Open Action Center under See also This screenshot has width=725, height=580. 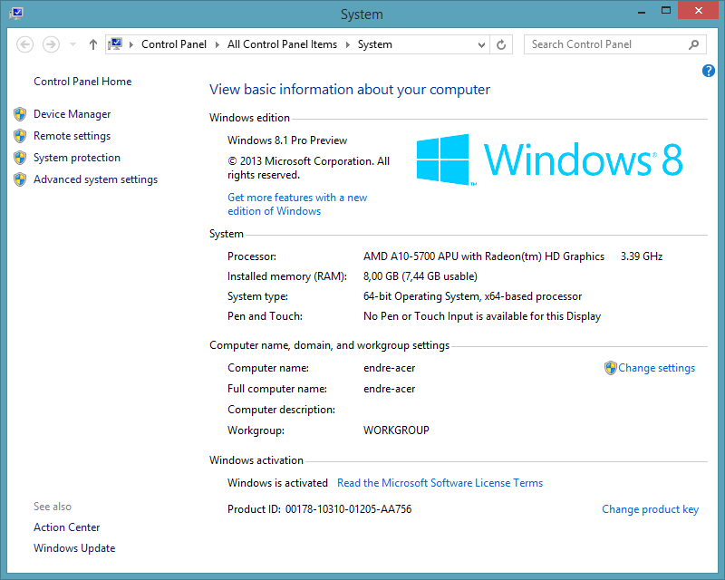[x=66, y=527]
